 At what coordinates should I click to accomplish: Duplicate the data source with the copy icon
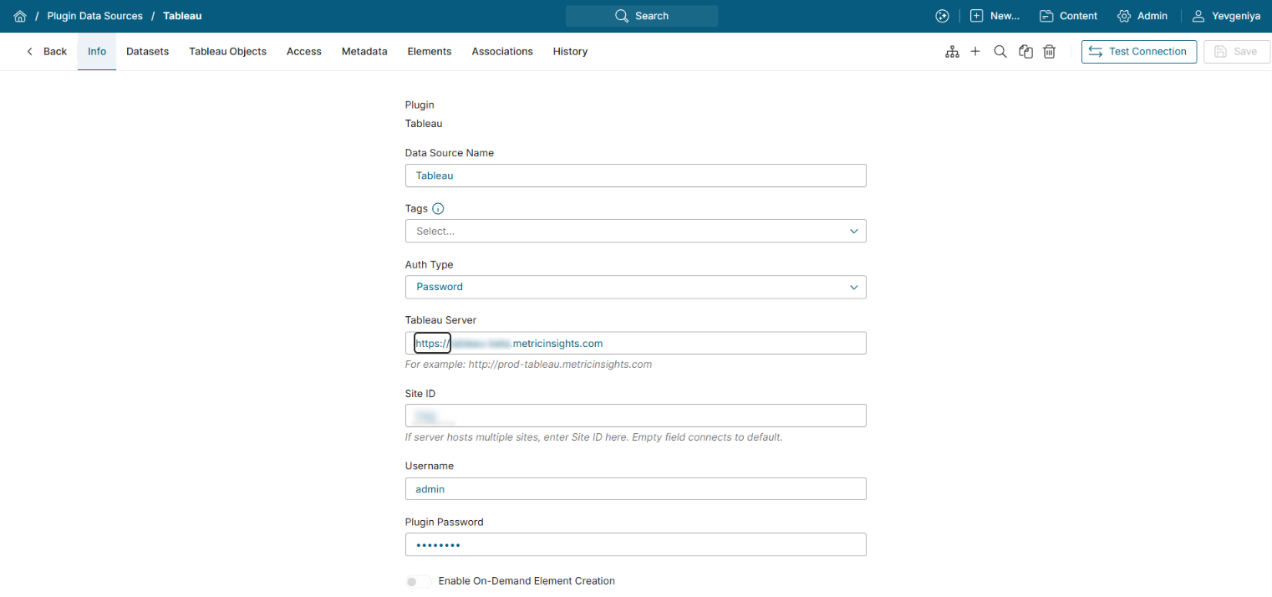pos(1025,52)
